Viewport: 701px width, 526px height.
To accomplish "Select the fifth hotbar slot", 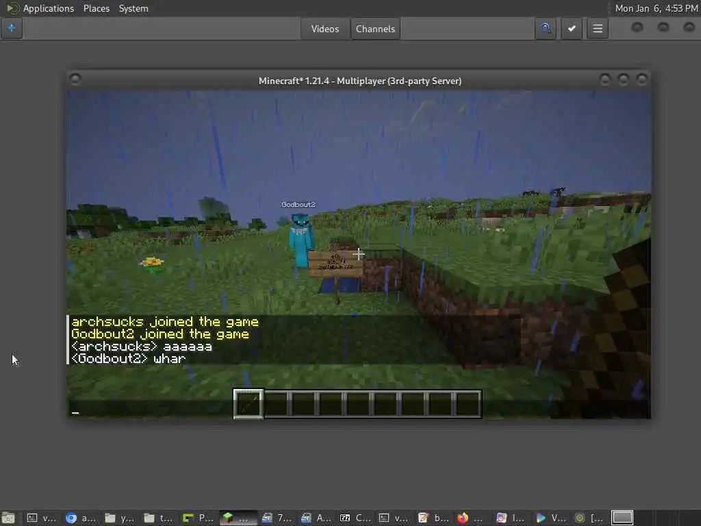I will click(x=358, y=404).
